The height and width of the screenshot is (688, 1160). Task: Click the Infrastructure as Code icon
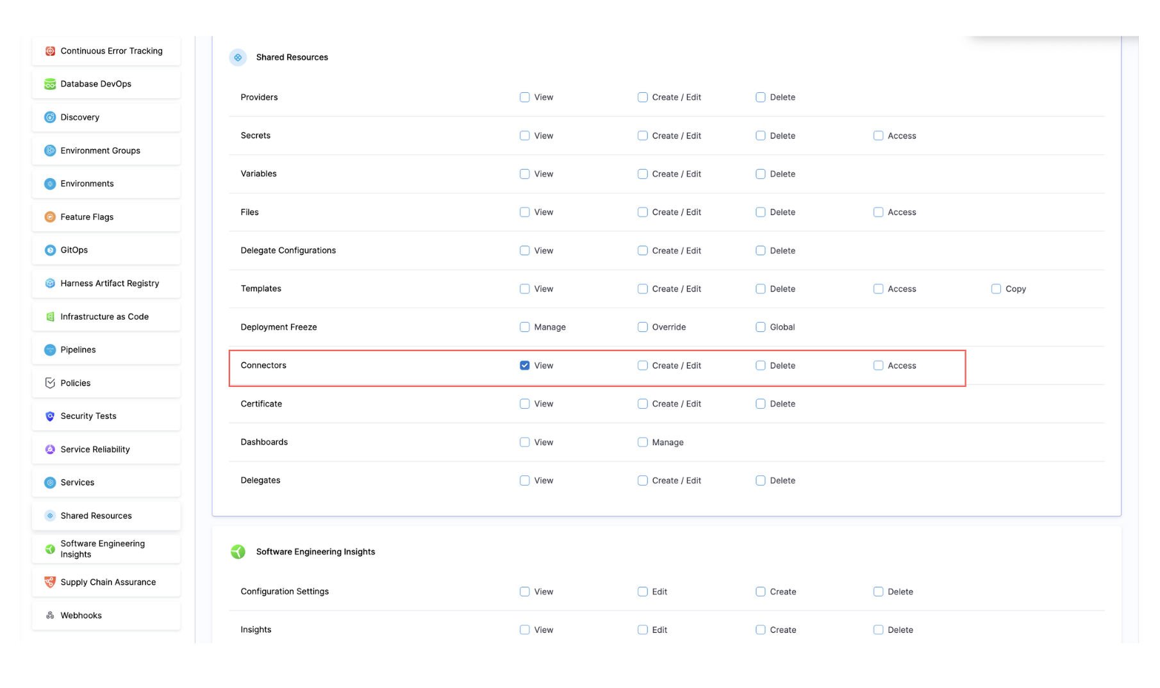(x=50, y=316)
